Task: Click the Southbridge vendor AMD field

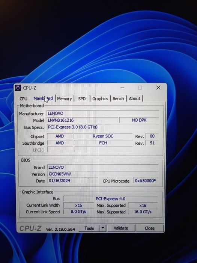Action: click(x=60, y=143)
